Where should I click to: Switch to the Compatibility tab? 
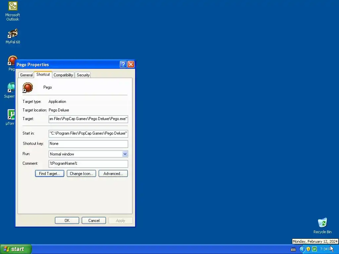[63, 75]
